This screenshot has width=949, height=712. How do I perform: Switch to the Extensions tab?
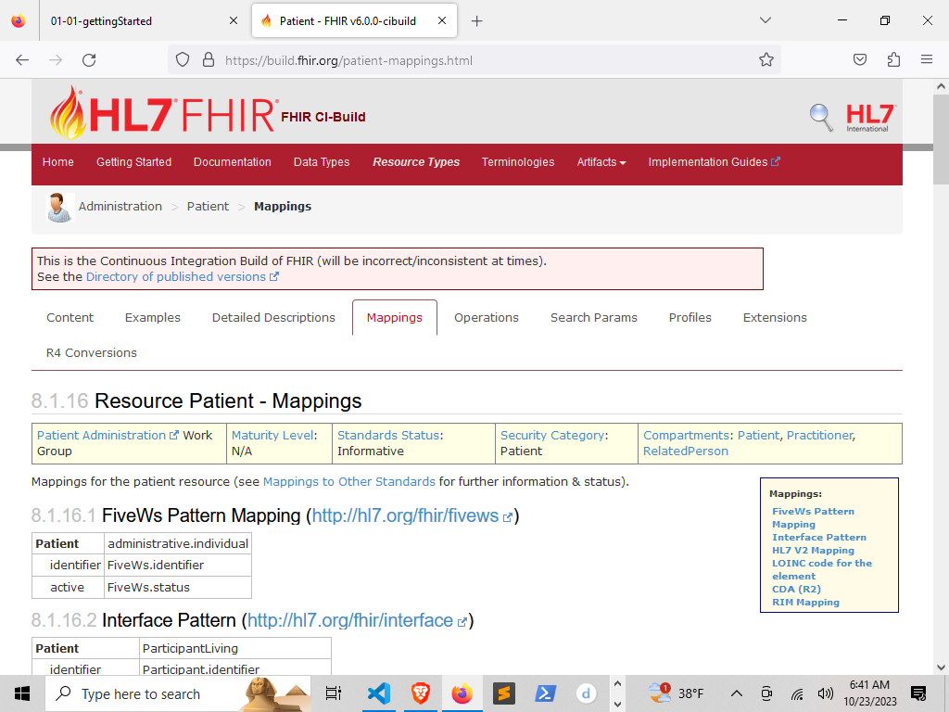[775, 318]
